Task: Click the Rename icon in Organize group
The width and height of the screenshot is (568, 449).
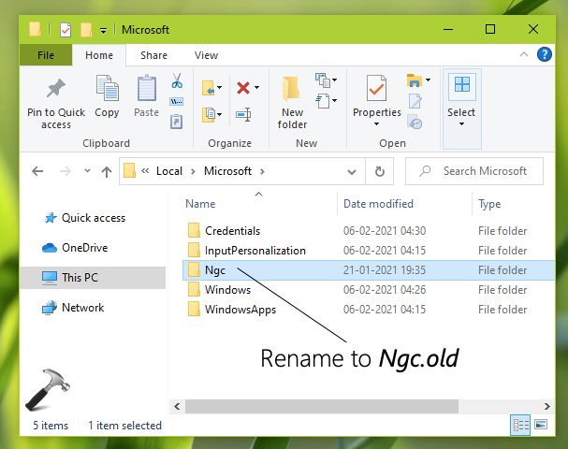Action: point(243,115)
